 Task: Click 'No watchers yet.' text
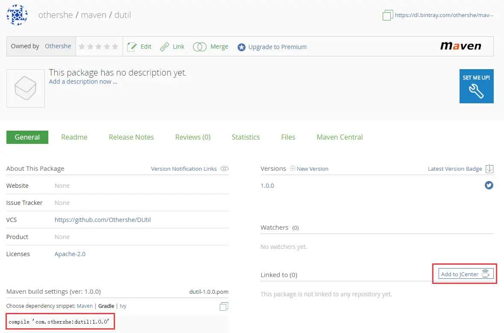284,247
